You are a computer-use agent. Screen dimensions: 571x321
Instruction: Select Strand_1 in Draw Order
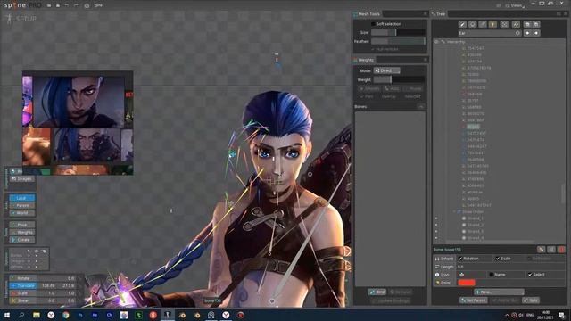click(x=476, y=218)
